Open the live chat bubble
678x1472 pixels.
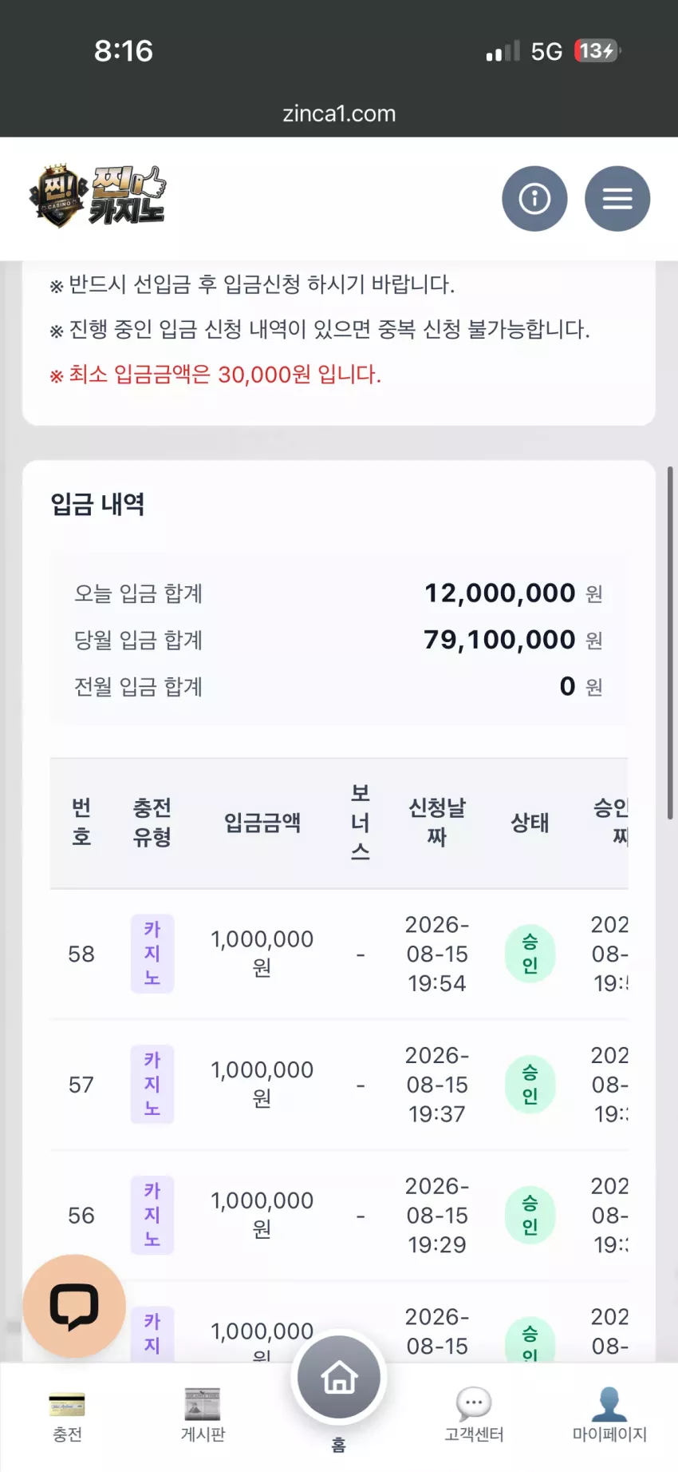(74, 1306)
